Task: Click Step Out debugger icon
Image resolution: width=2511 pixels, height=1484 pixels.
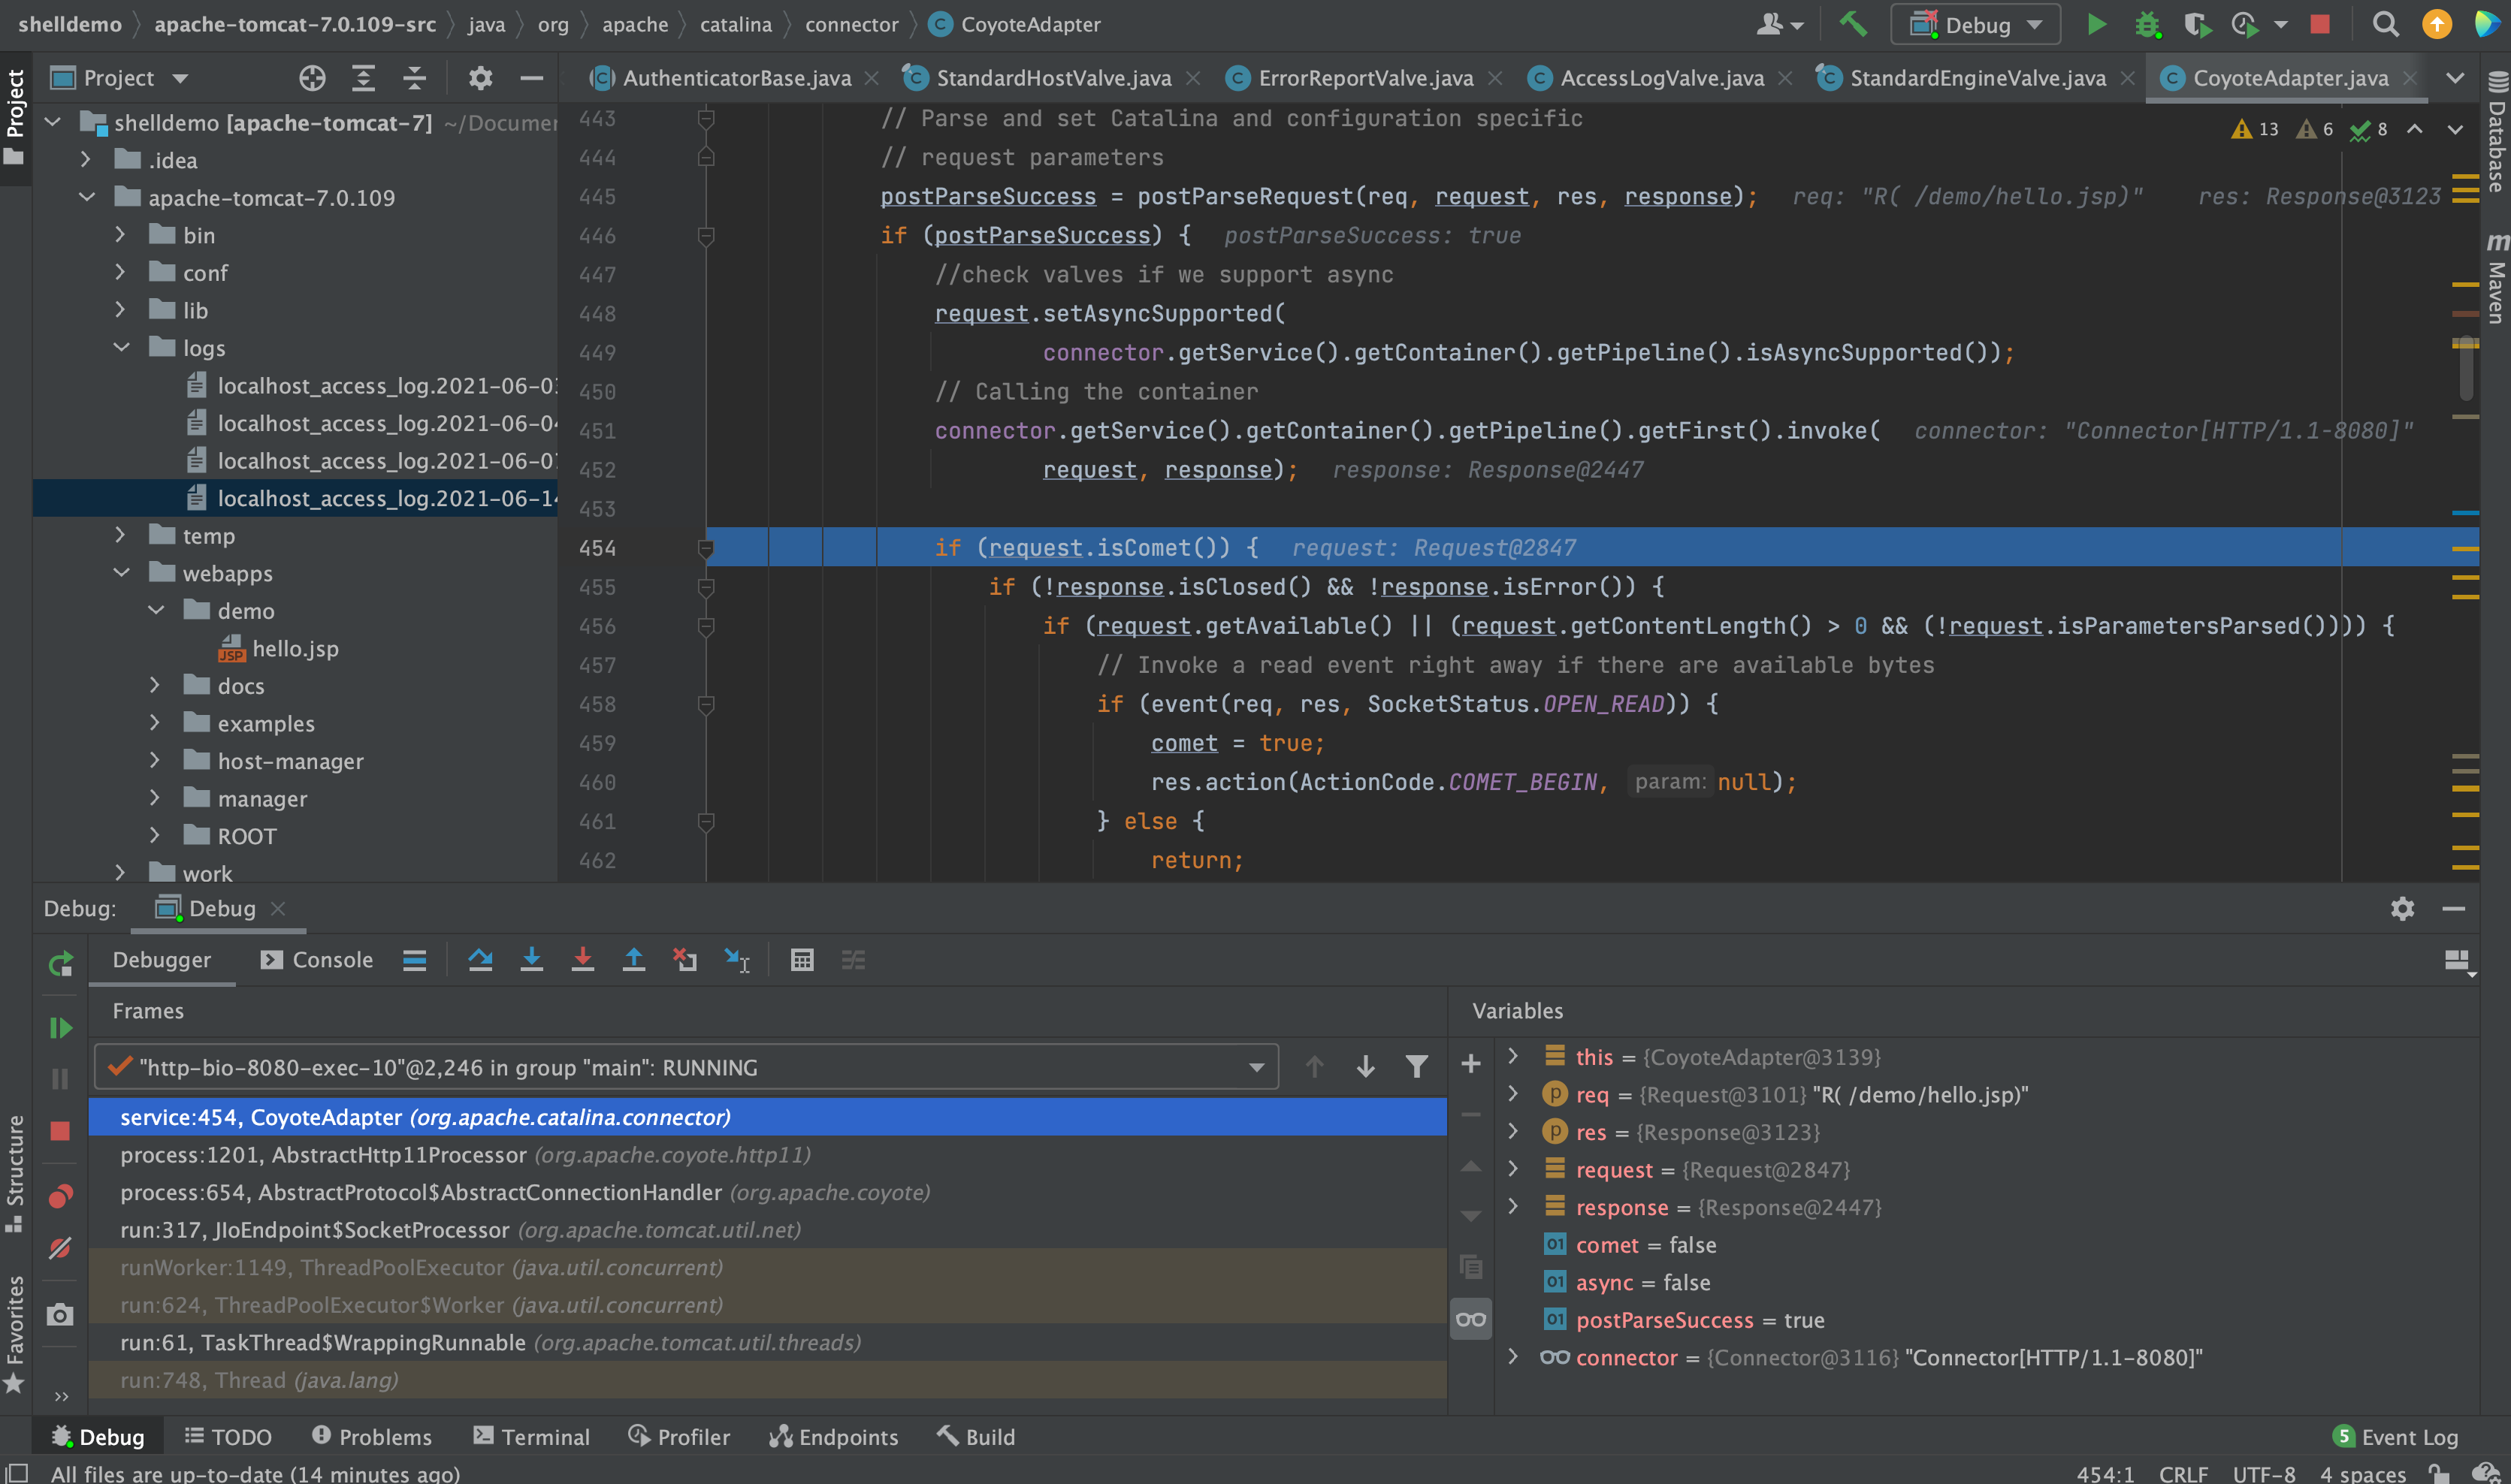Action: [x=633, y=960]
